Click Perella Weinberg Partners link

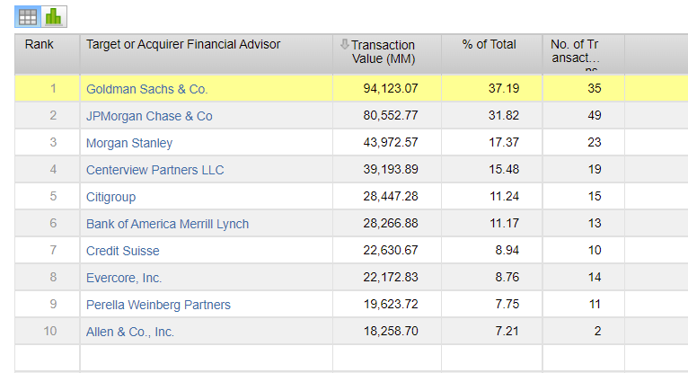coord(158,305)
